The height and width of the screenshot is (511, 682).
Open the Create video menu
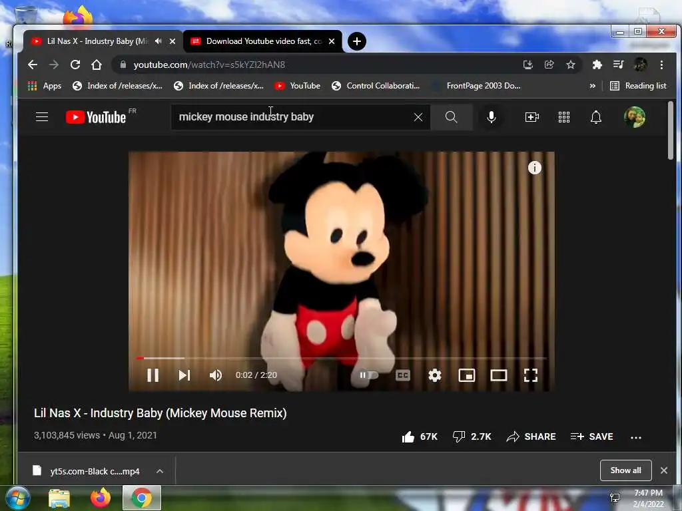click(x=532, y=117)
